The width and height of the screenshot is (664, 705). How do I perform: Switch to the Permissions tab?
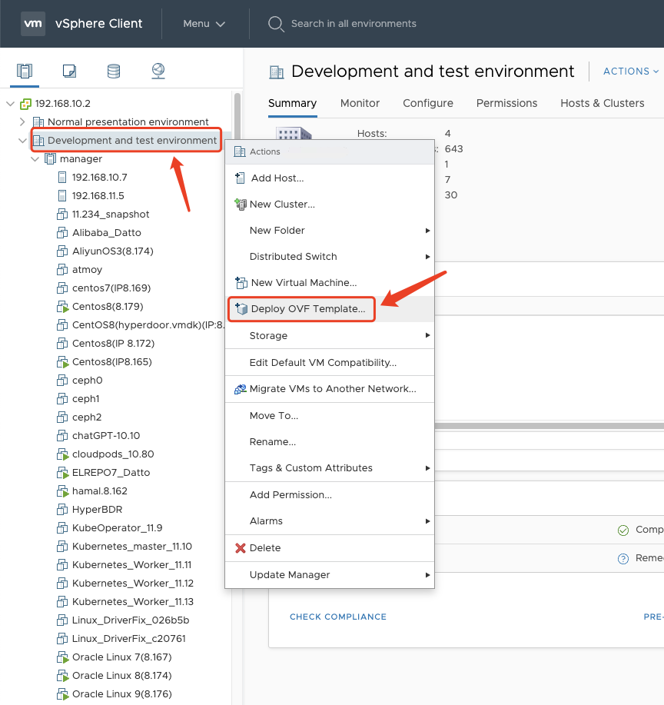[506, 104]
